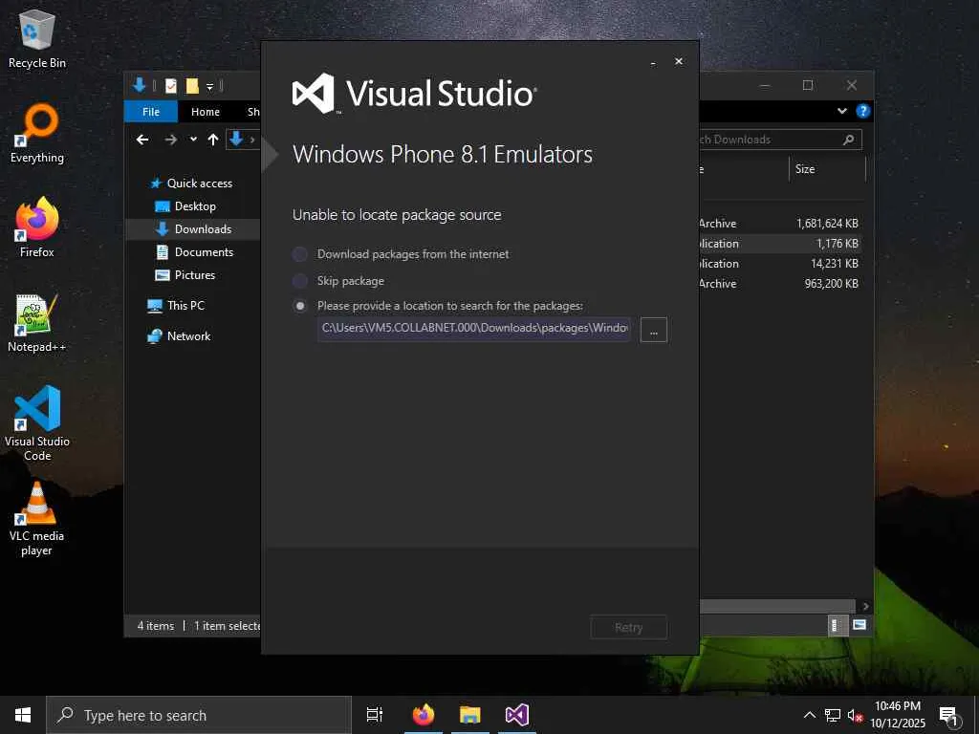
Task: Click the horizontal scrollbar in File Explorer
Action: (x=776, y=606)
